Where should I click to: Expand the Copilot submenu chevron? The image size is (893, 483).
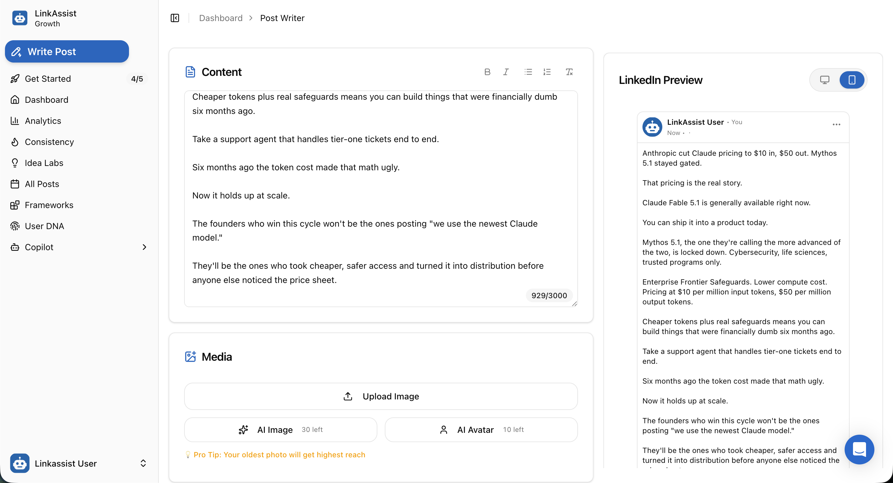coord(144,247)
